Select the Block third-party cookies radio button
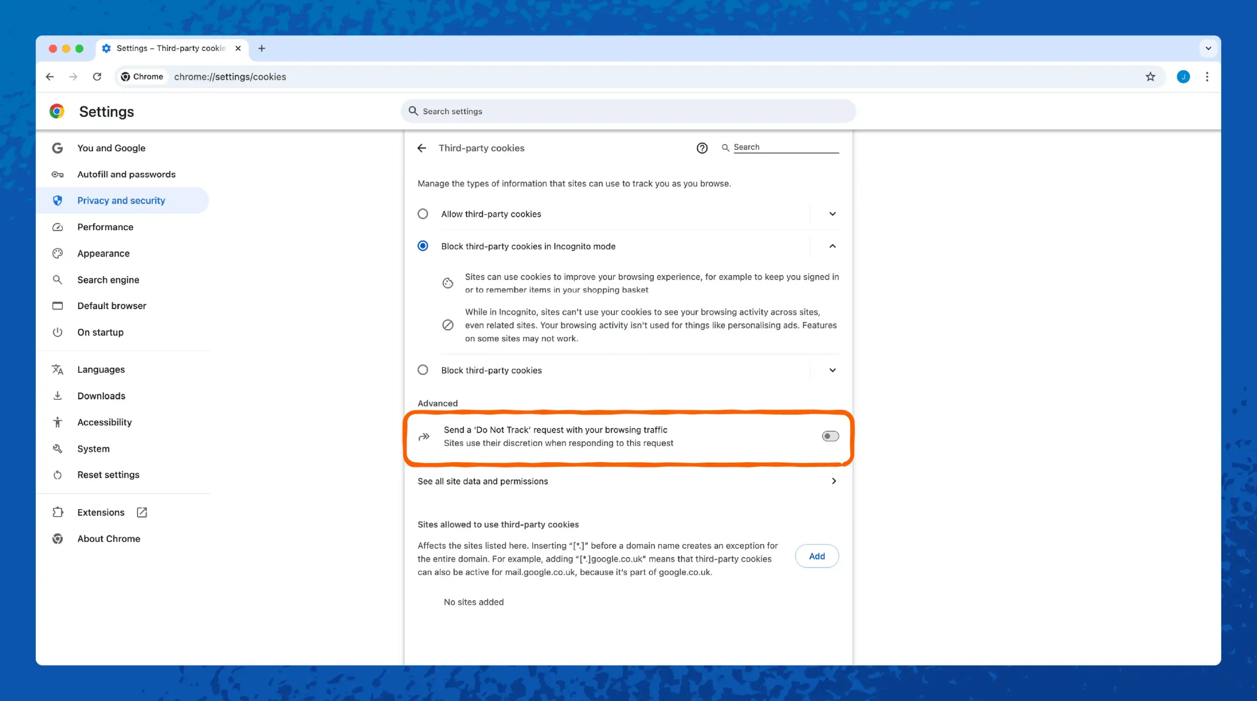Viewport: 1257px width, 701px height. pyautogui.click(x=422, y=370)
